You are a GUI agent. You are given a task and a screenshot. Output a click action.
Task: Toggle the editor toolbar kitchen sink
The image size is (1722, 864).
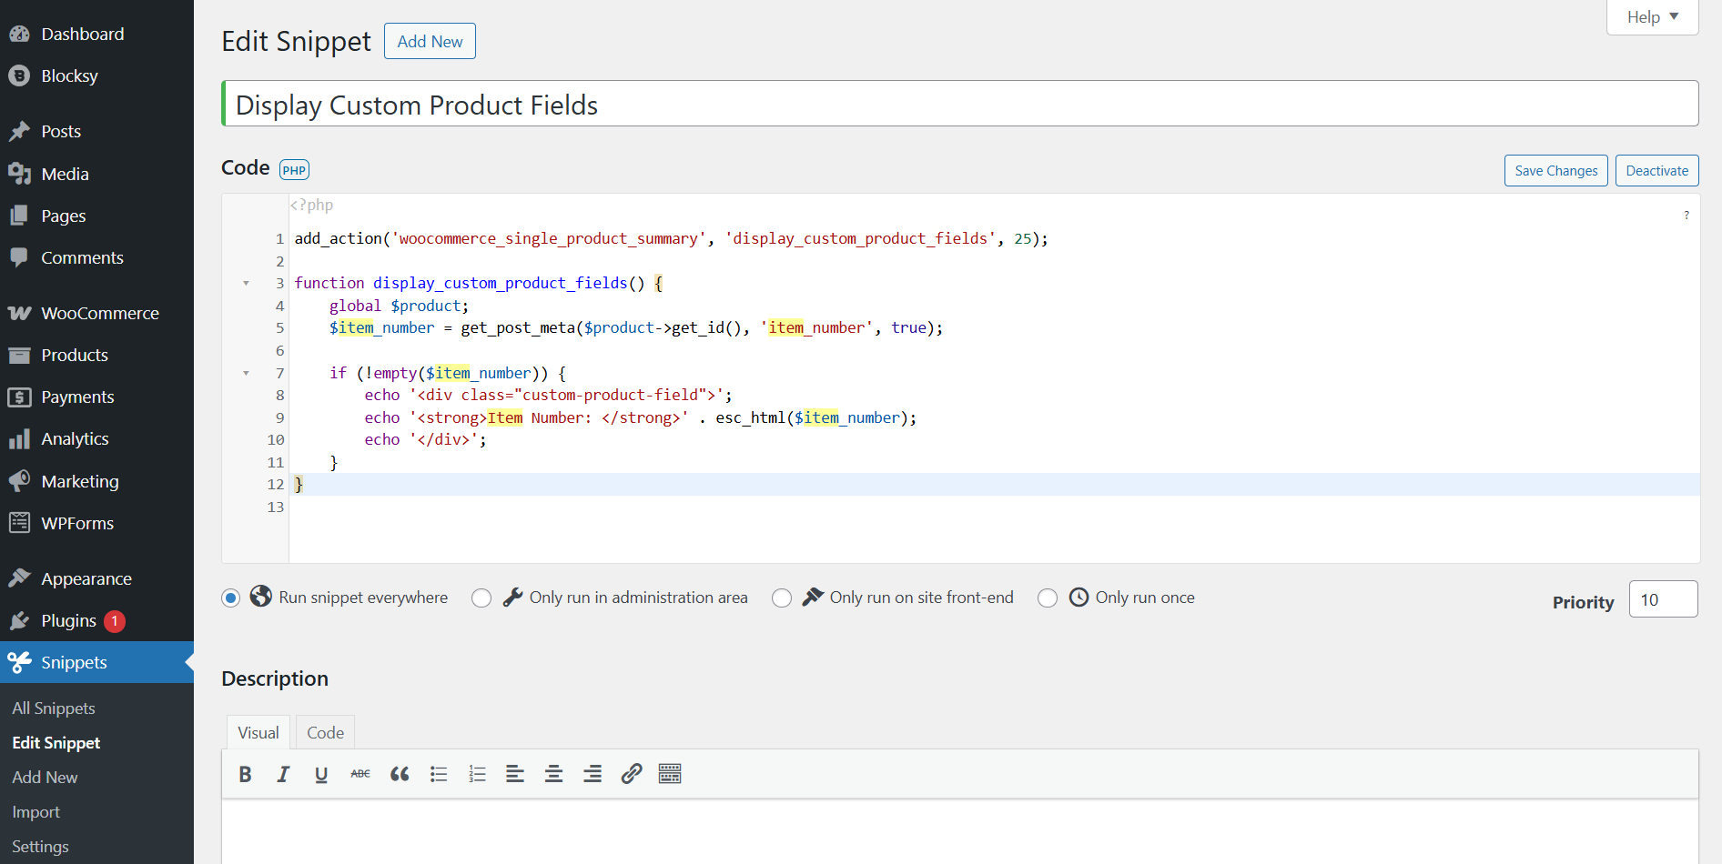click(670, 774)
